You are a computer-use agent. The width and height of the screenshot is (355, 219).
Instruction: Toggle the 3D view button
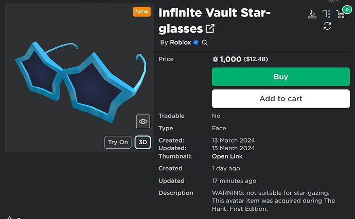[143, 142]
